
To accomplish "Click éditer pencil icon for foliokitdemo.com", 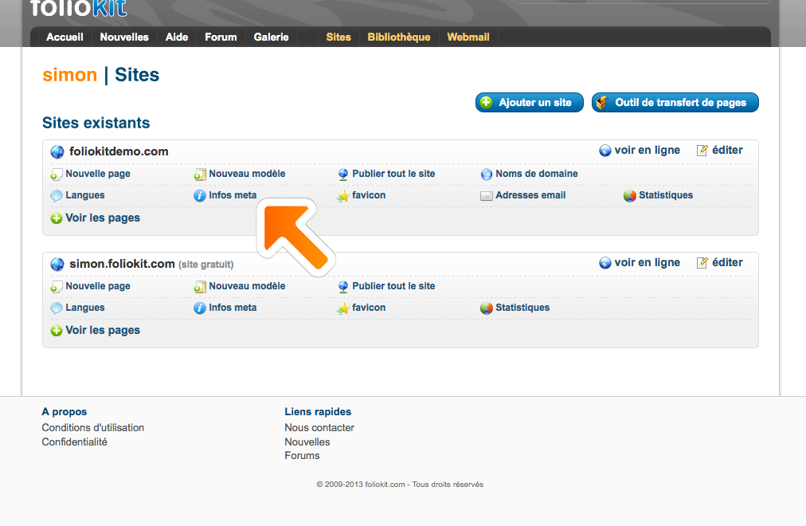I will coord(702,151).
